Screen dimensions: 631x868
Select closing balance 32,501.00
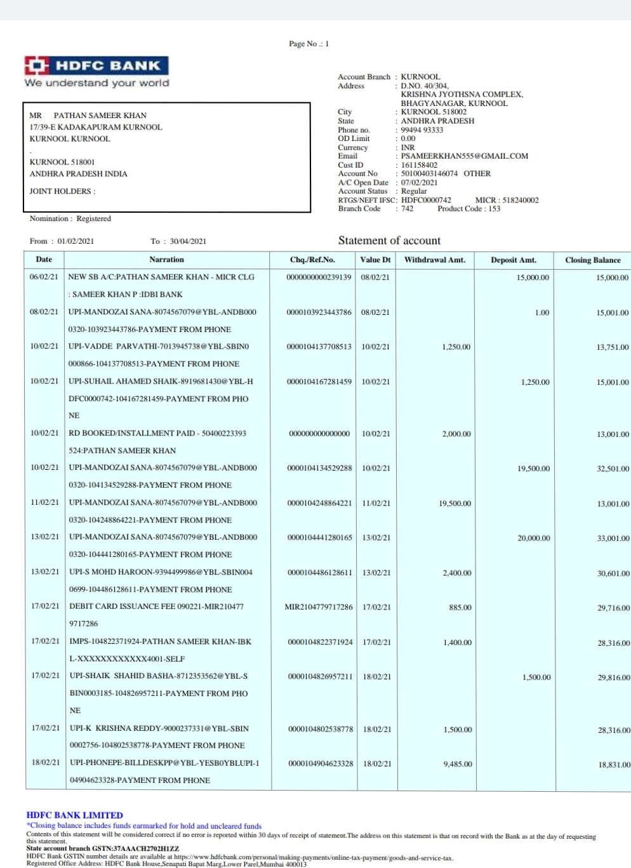[613, 469]
